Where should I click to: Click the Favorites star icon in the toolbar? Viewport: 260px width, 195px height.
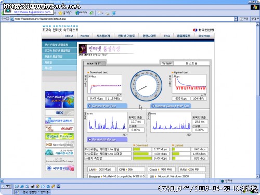(x=60, y=13)
